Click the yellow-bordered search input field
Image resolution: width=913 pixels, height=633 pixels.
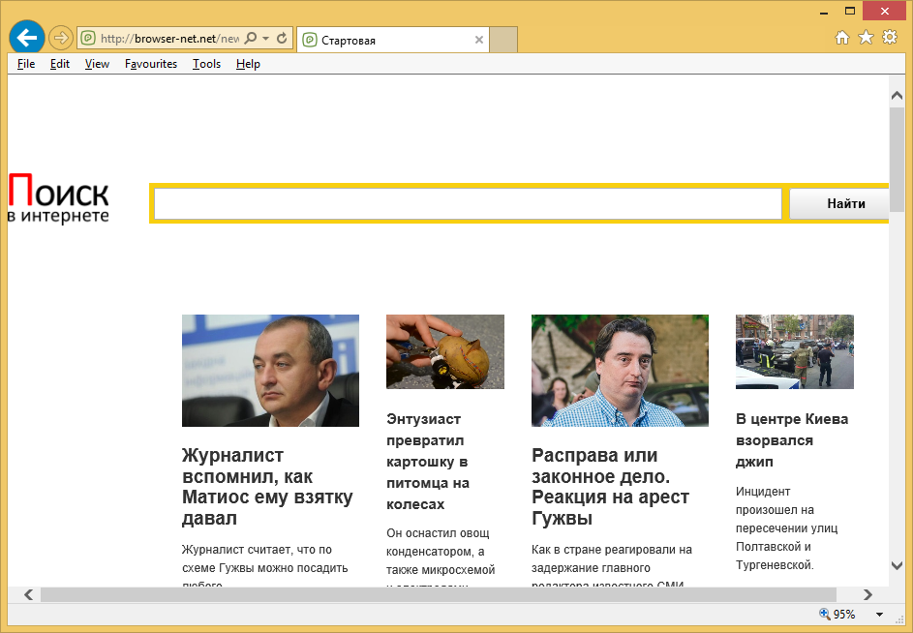click(x=468, y=204)
